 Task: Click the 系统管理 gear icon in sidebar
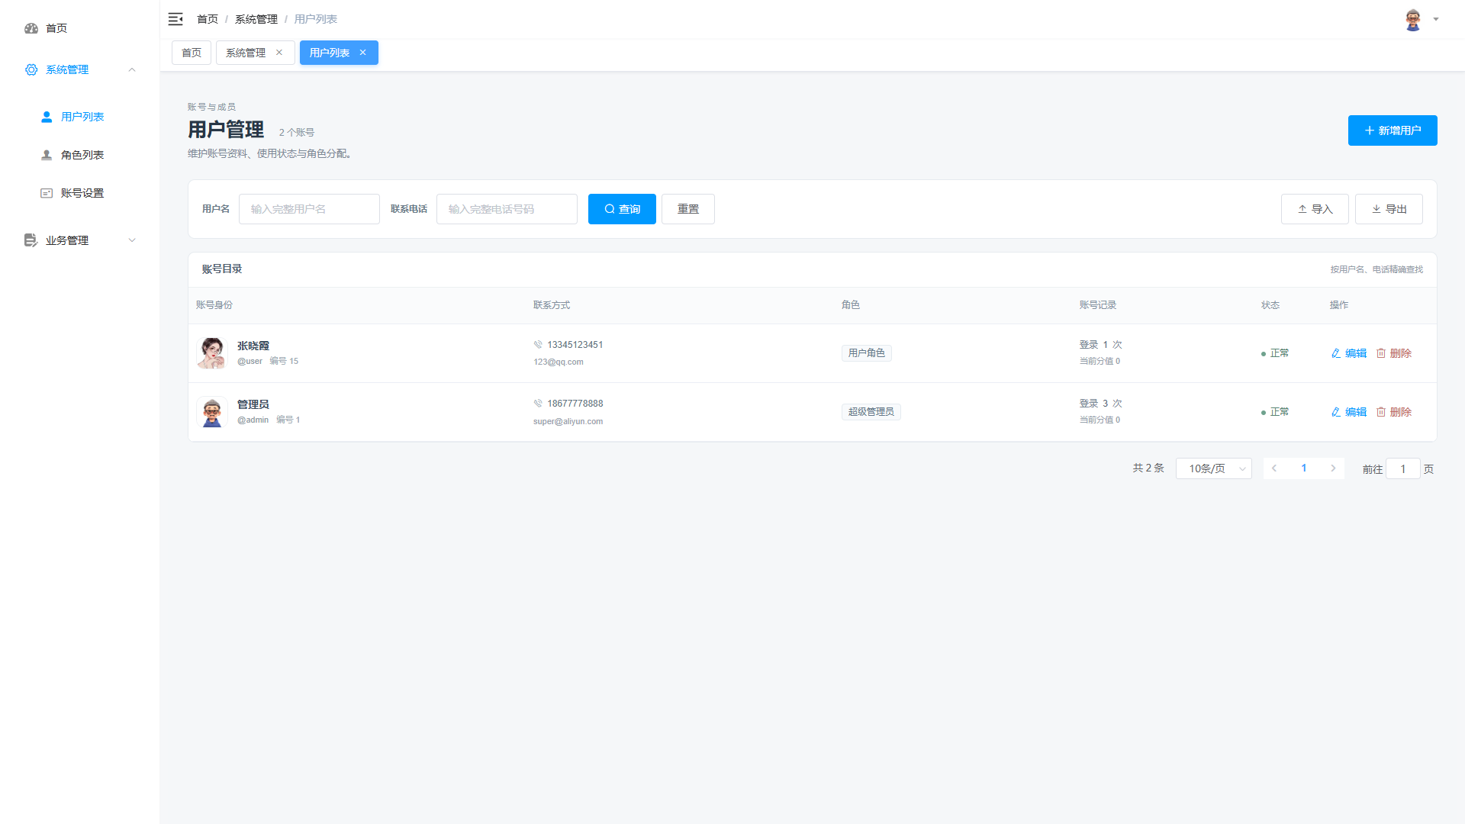coord(31,69)
